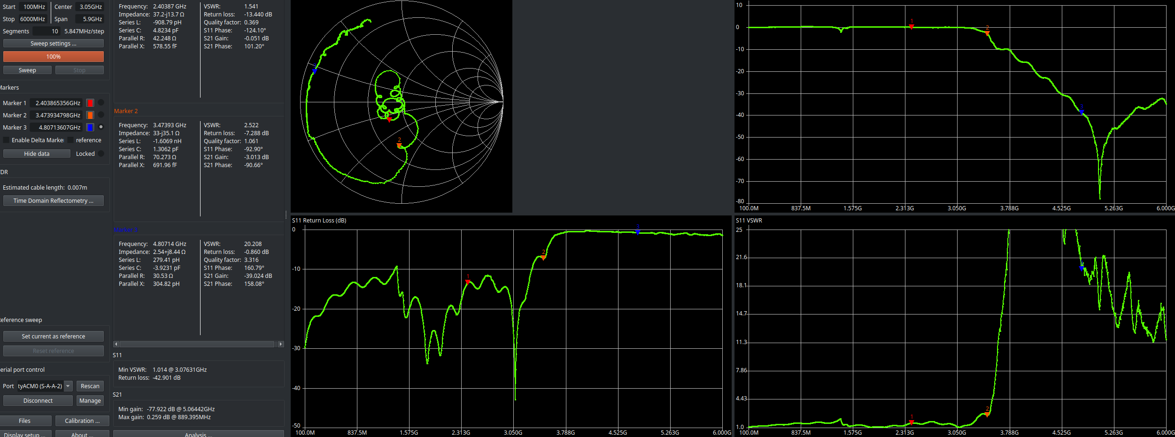Select the Marker 2 radio button
The height and width of the screenshot is (437, 1175).
click(101, 115)
